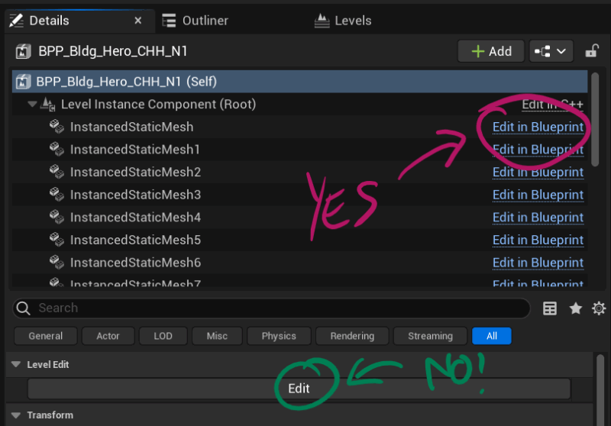Click the Search properties input field
This screenshot has width=611, height=426.
(x=275, y=308)
